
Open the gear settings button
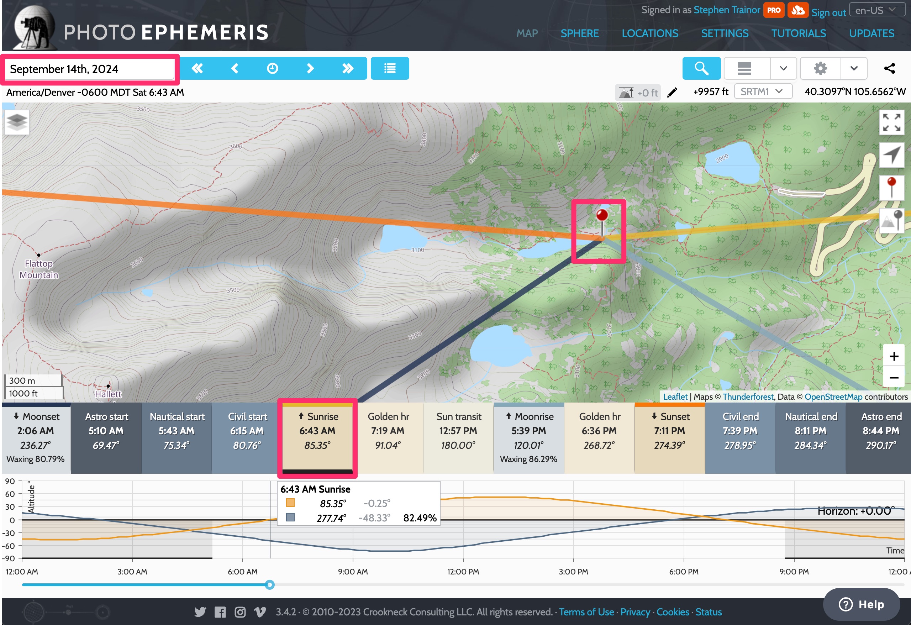820,69
